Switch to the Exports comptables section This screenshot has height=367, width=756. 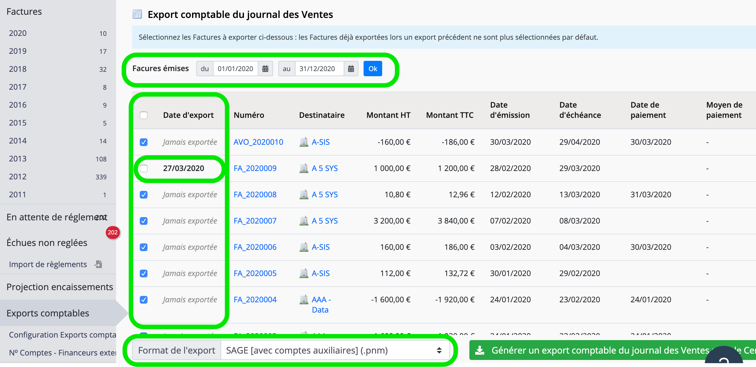pyautogui.click(x=48, y=313)
